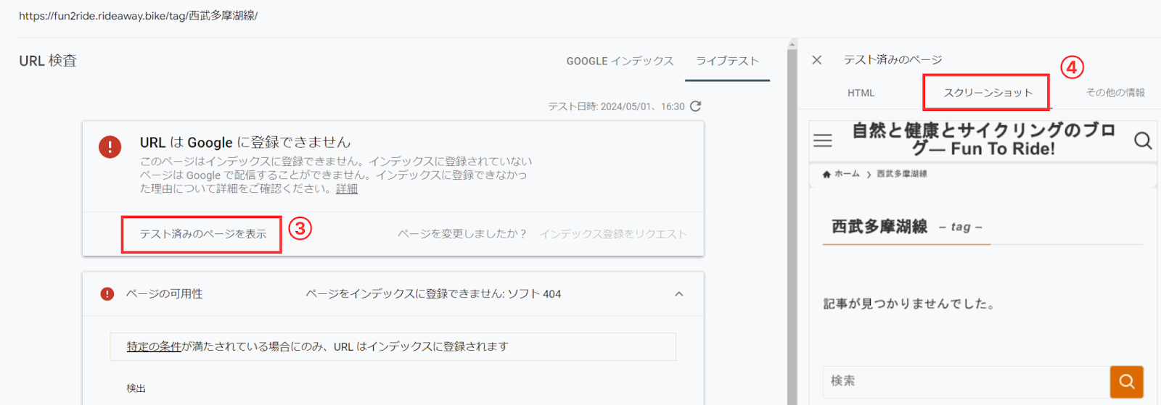Image resolution: width=1161 pixels, height=405 pixels.
Task: Close the tested page panel
Action: pos(816,60)
